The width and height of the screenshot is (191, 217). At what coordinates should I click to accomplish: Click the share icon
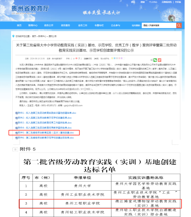point(151,60)
